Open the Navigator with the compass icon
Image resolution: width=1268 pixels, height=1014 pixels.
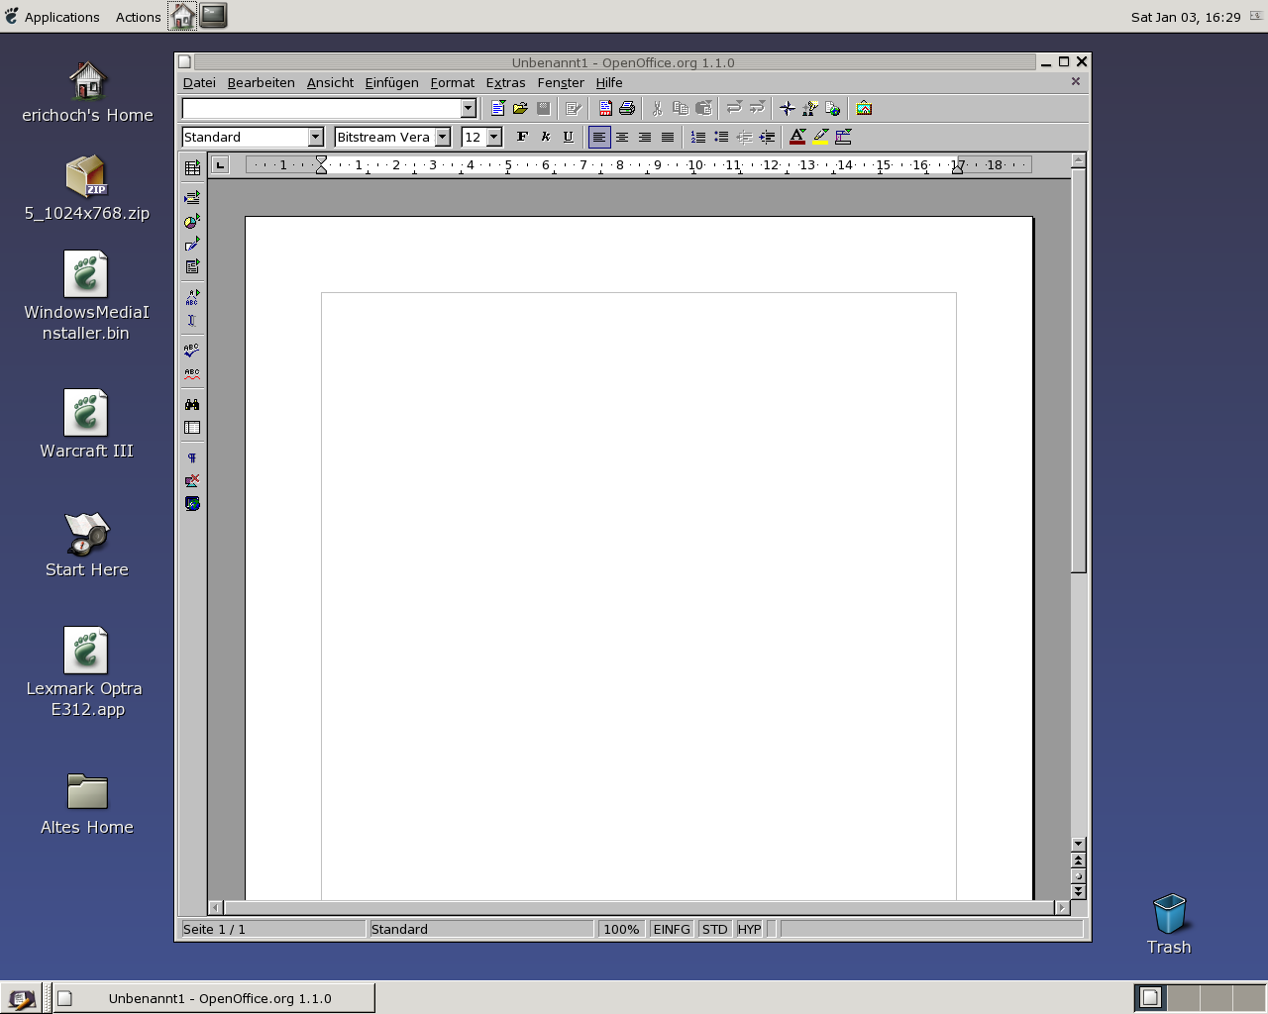[x=788, y=109]
